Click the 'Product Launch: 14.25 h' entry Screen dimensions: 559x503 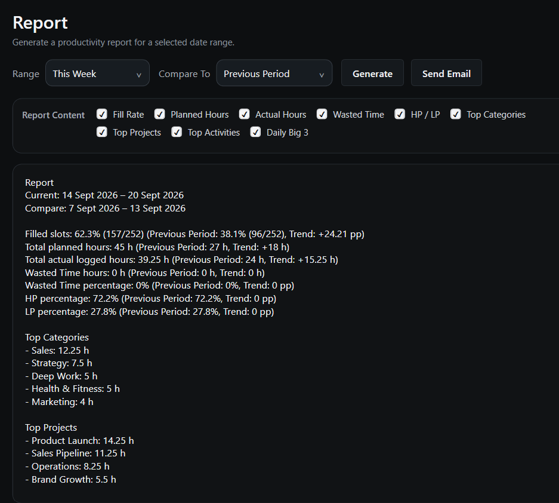[x=79, y=441]
